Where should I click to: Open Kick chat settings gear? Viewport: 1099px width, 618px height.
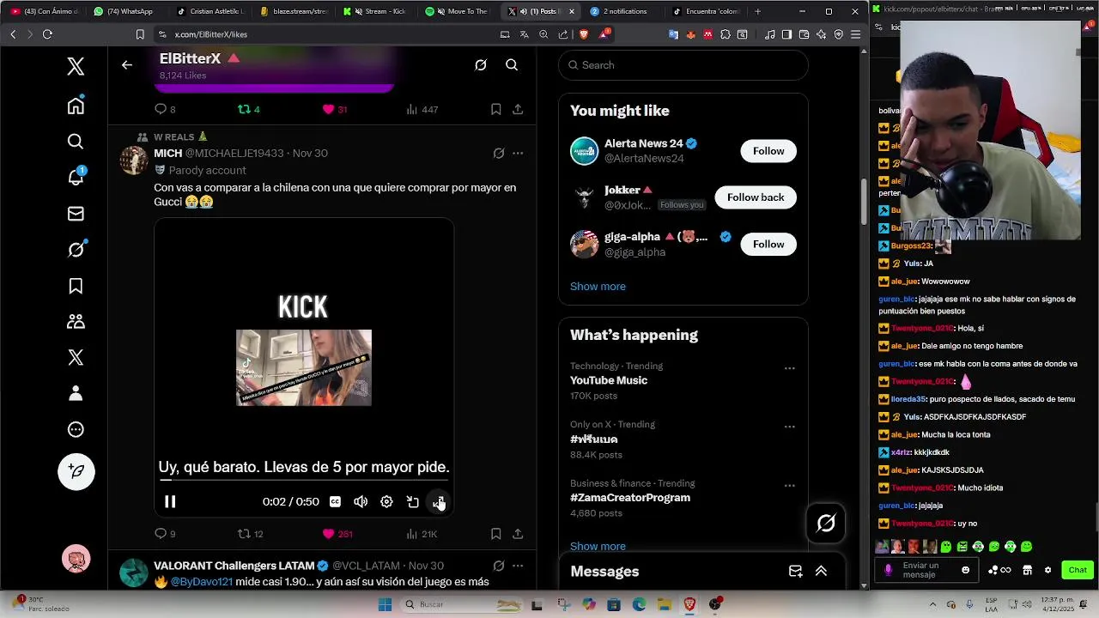pos(1047,570)
